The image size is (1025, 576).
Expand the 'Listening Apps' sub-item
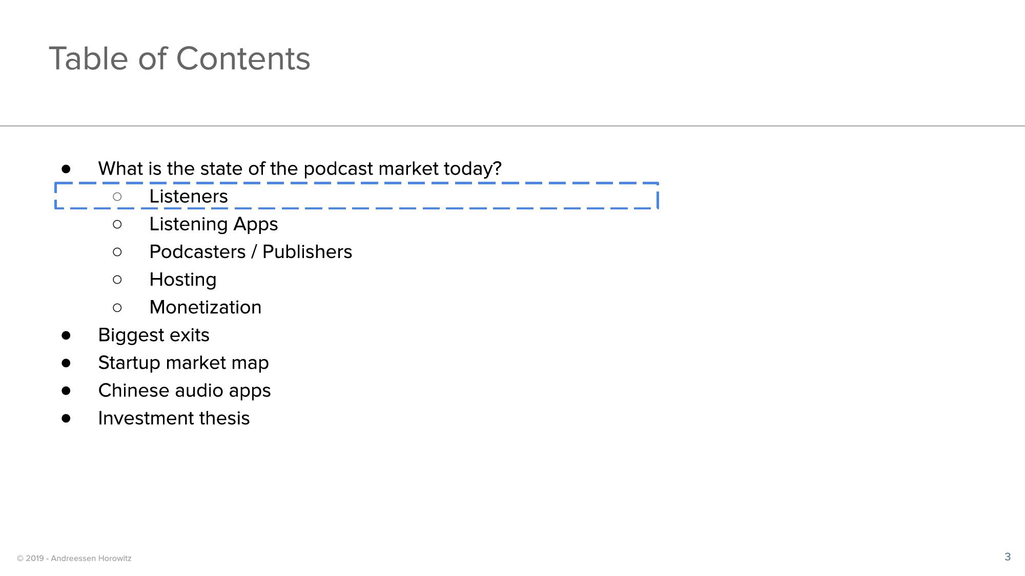coord(213,224)
